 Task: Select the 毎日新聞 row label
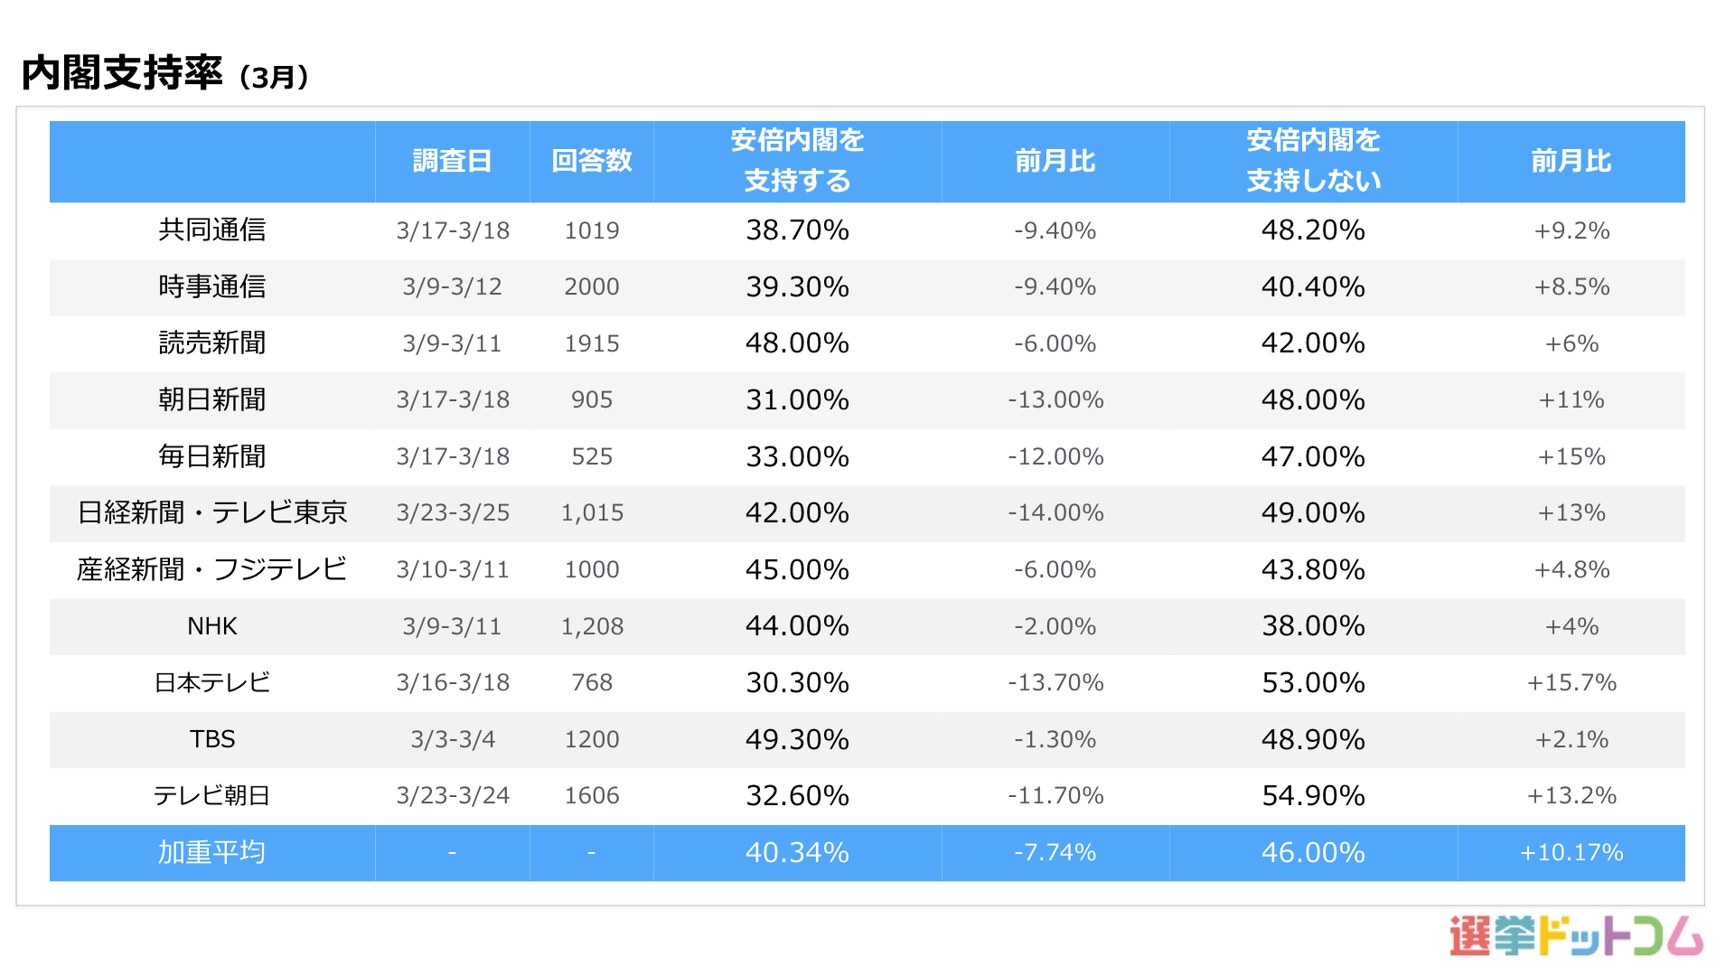pos(212,456)
